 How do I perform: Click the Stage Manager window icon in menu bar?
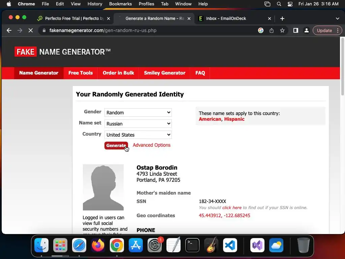tap(267, 4)
